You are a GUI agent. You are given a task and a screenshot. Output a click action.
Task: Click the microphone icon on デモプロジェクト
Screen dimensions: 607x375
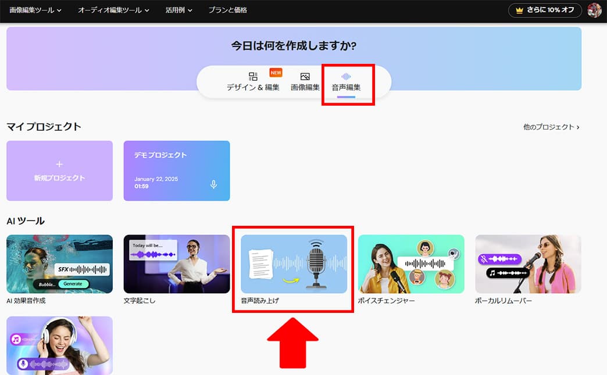(213, 184)
